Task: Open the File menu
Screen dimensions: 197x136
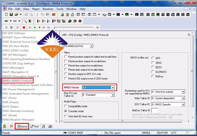Action: pos(10,9)
